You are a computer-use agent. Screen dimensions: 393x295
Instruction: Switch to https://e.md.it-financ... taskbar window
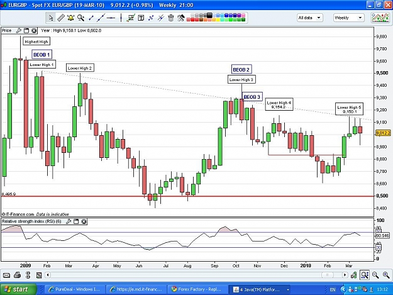click(136, 289)
